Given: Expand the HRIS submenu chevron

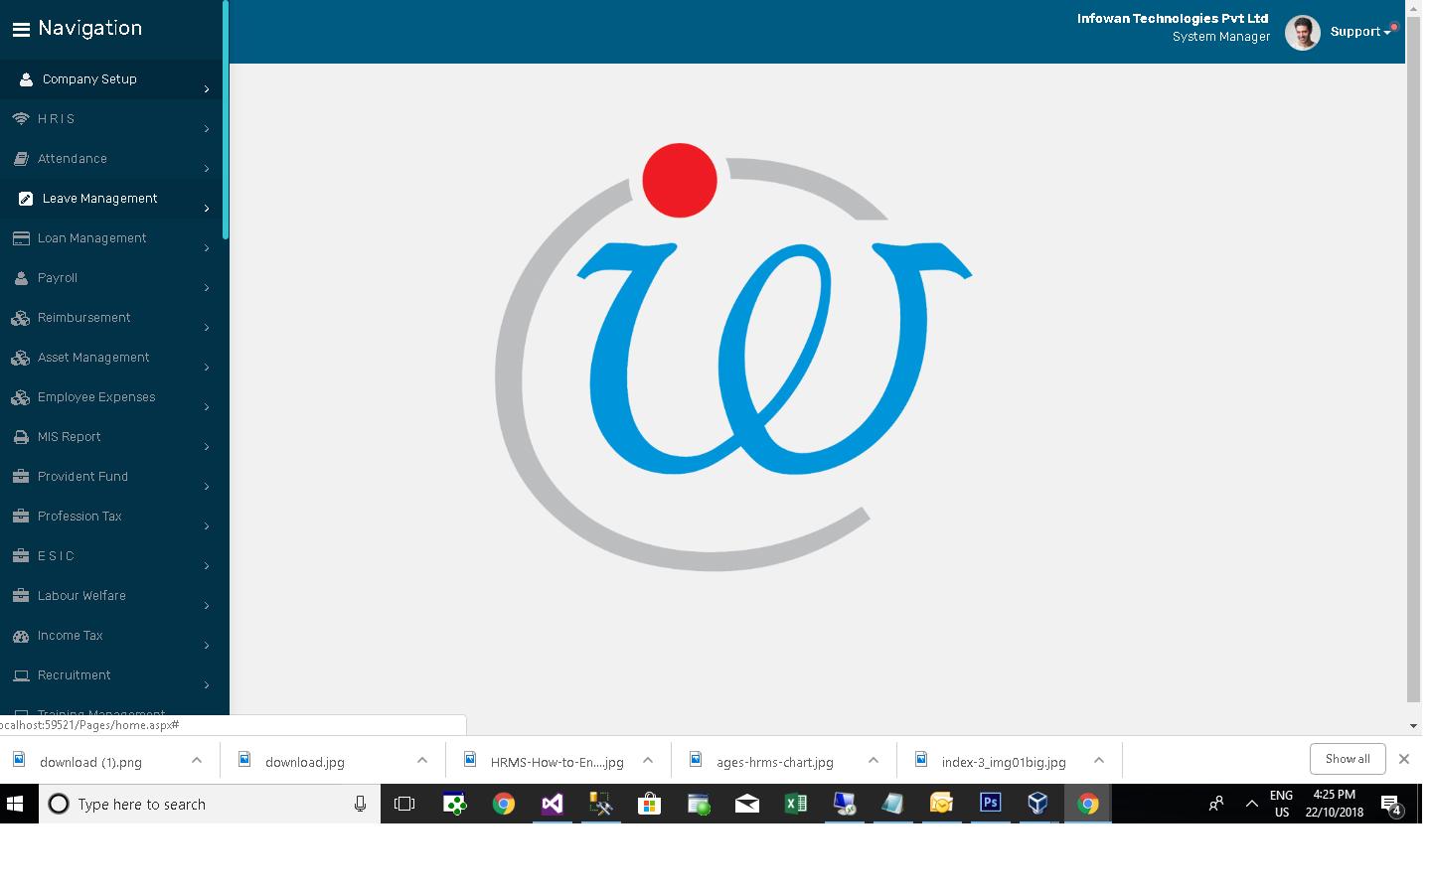Looking at the screenshot, I should coord(207,129).
